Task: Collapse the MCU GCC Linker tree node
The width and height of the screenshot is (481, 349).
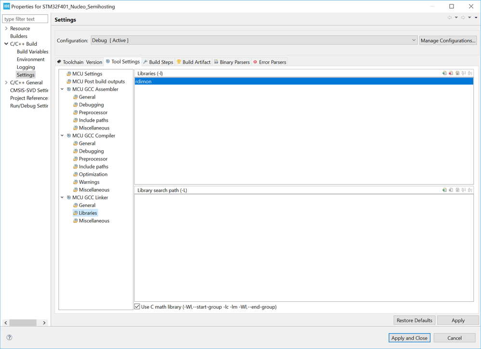Action: tap(62, 197)
